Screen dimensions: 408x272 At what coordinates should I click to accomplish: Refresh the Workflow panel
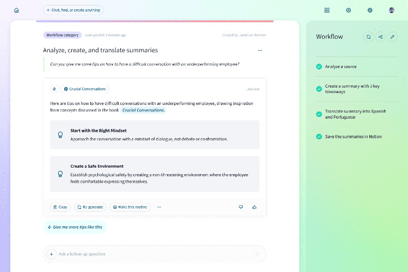(x=368, y=36)
